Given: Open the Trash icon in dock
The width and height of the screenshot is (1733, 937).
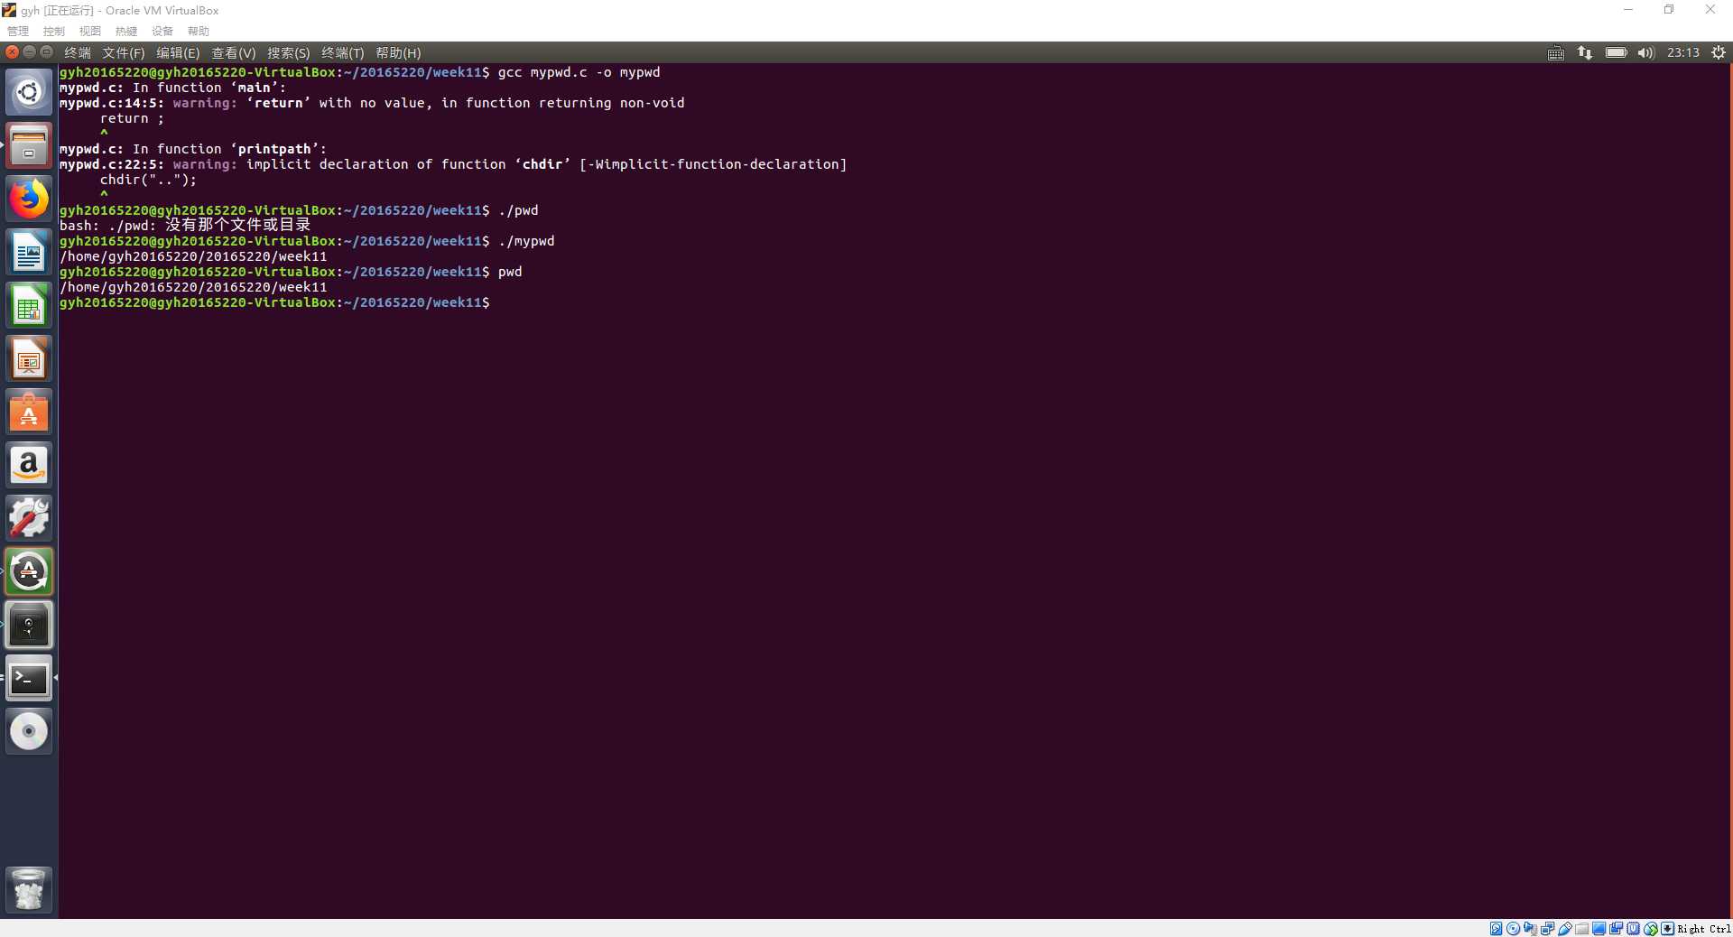Looking at the screenshot, I should [x=29, y=890].
